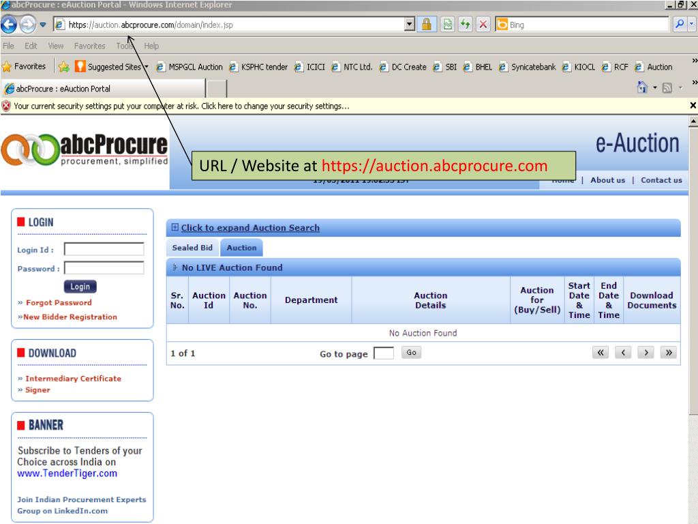The width and height of the screenshot is (698, 524).
Task: Click the RSS feeds icon
Action: 667,88
